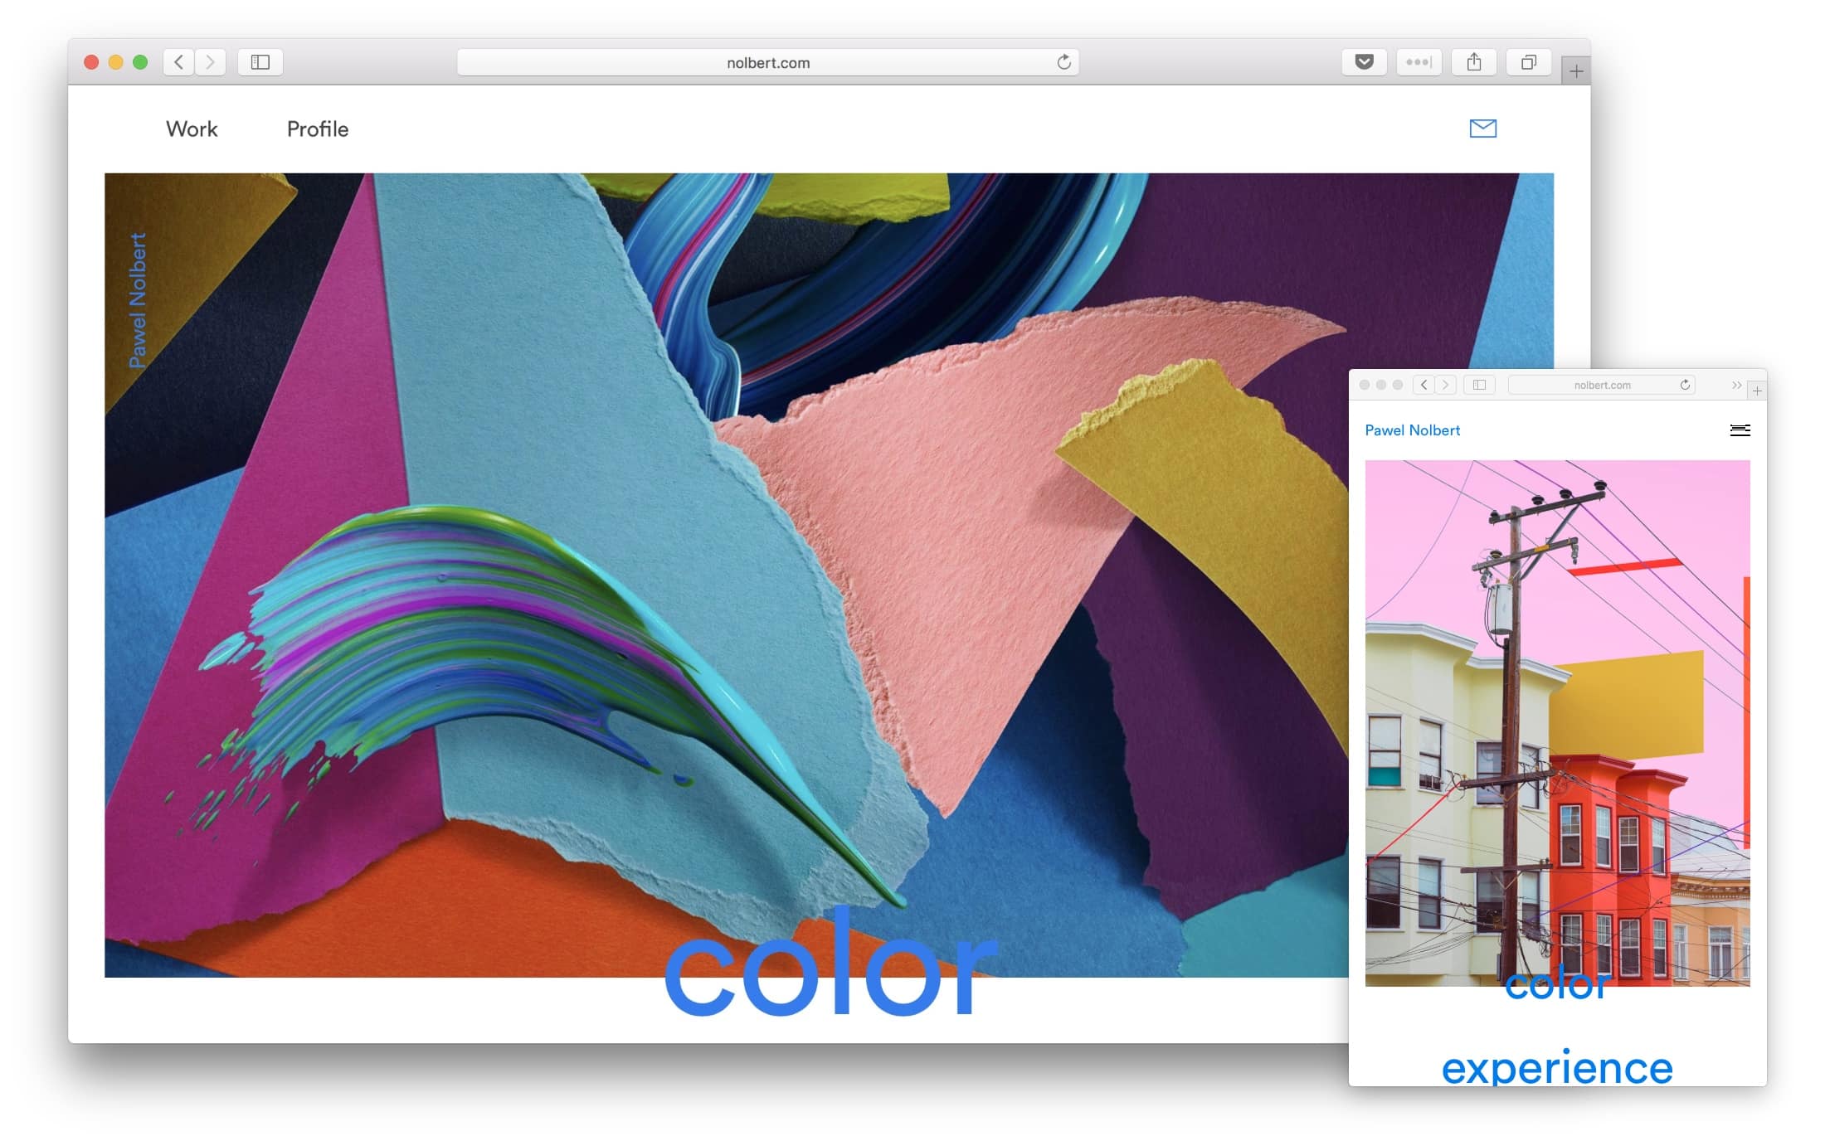The width and height of the screenshot is (1825, 1141).
Task: Click the back navigation arrow
Action: pyautogui.click(x=178, y=61)
